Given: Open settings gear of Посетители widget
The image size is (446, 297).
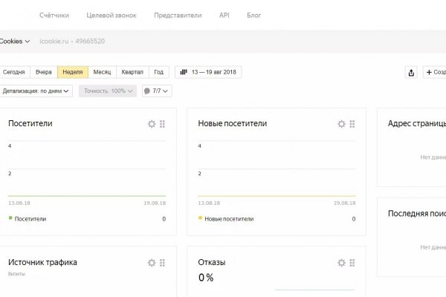Looking at the screenshot, I should coord(152,124).
